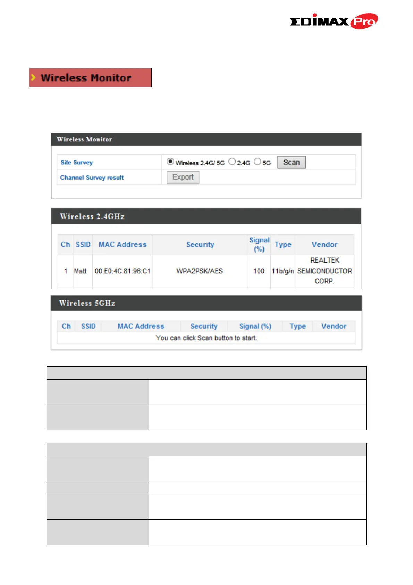Click the Wireless 2.4GHz panel header
The width and height of the screenshot is (413, 585).
point(206,216)
